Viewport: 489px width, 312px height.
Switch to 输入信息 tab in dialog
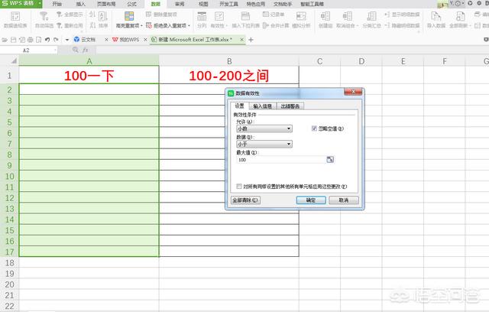262,106
